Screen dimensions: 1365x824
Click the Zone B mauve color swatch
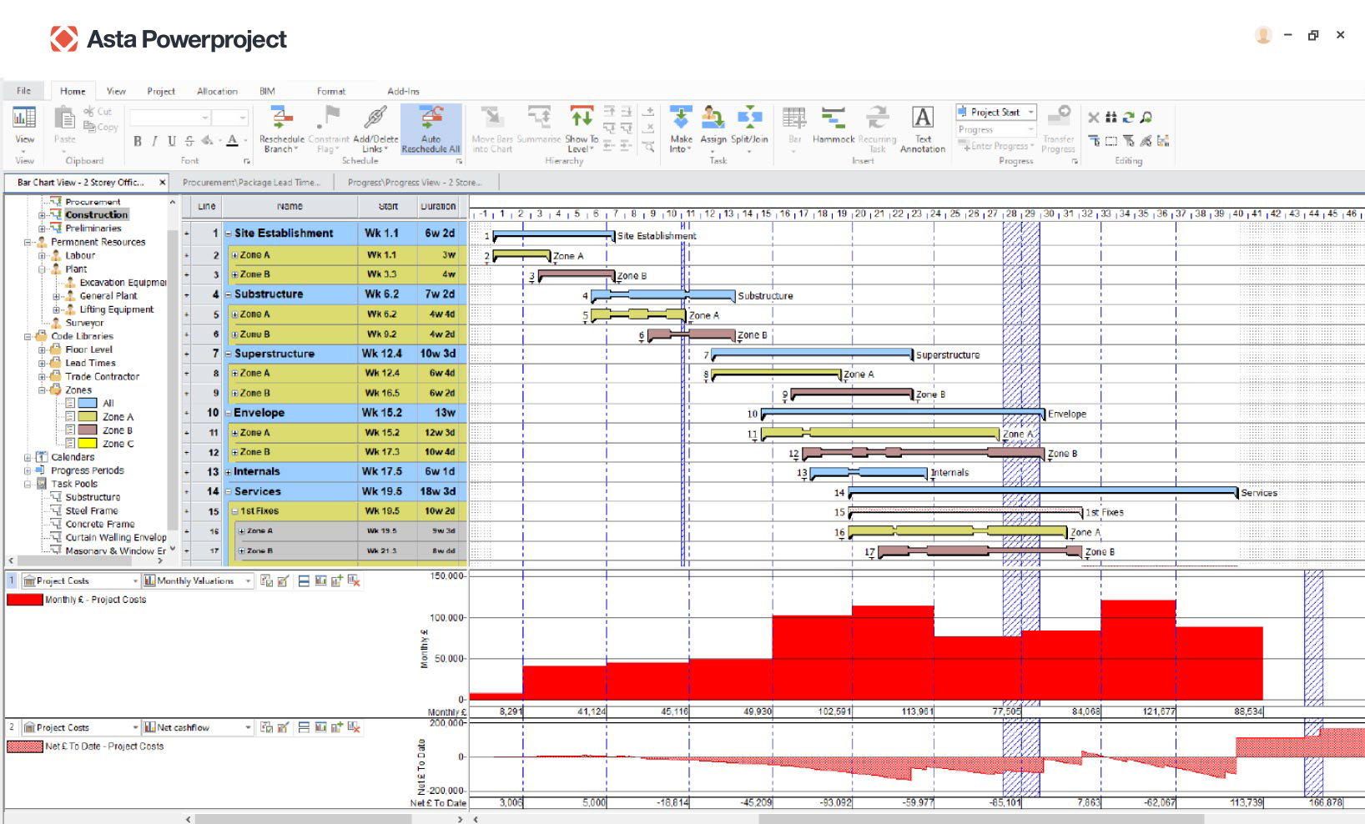click(88, 430)
